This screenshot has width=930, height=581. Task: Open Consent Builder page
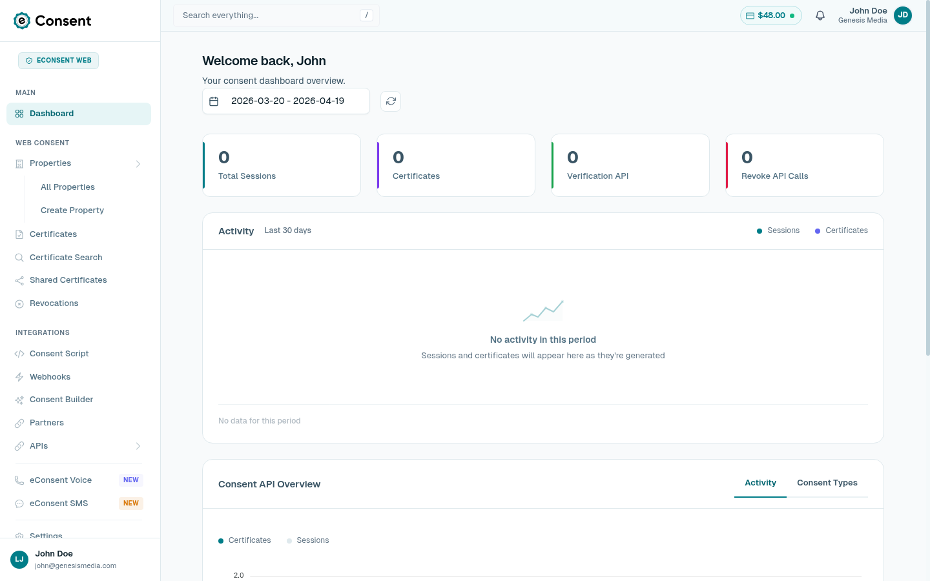click(x=79, y=400)
